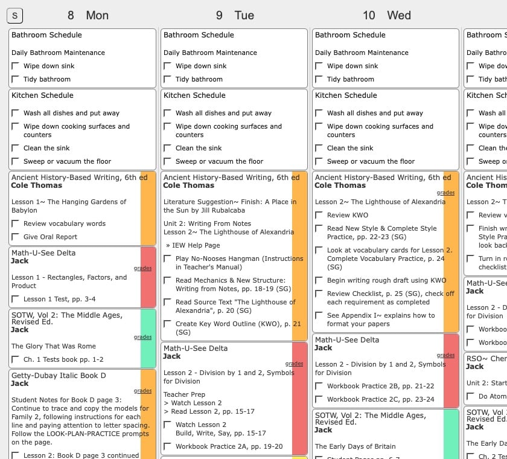Check Workbook Practice 2B, pp. 21-22
507x459 pixels.
point(319,386)
